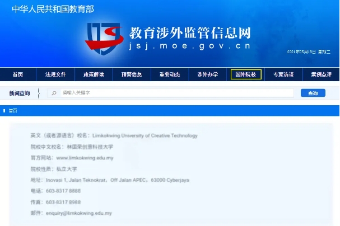The image size is (340, 226).
Task: Open the 法规文件 navigation item
Action: [x=55, y=74]
